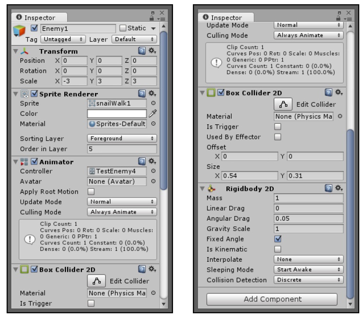Toggle the Inspector lock icon, right panel
The height and width of the screenshot is (318, 364).
tap(338, 18)
